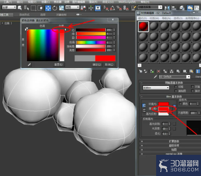Viewport: 201px width, 176px height.
Task: Click the Mirror tool icon
Action: [x=167, y=8]
